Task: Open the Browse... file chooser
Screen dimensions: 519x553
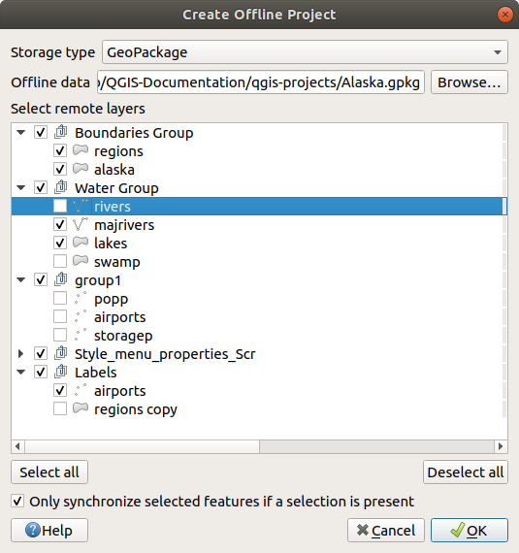Action: [470, 82]
